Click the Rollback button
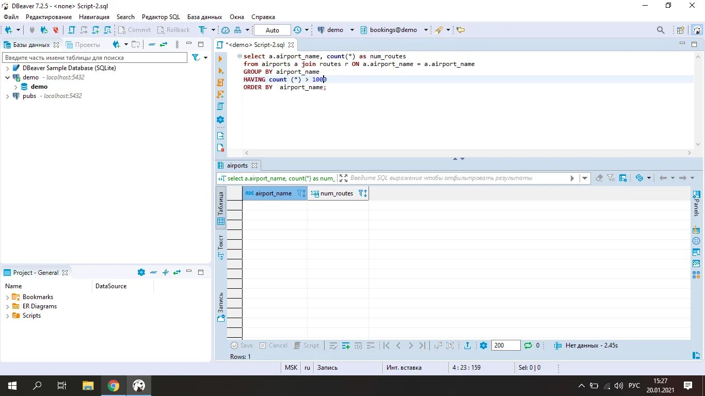The height and width of the screenshot is (396, 705). 173,30
